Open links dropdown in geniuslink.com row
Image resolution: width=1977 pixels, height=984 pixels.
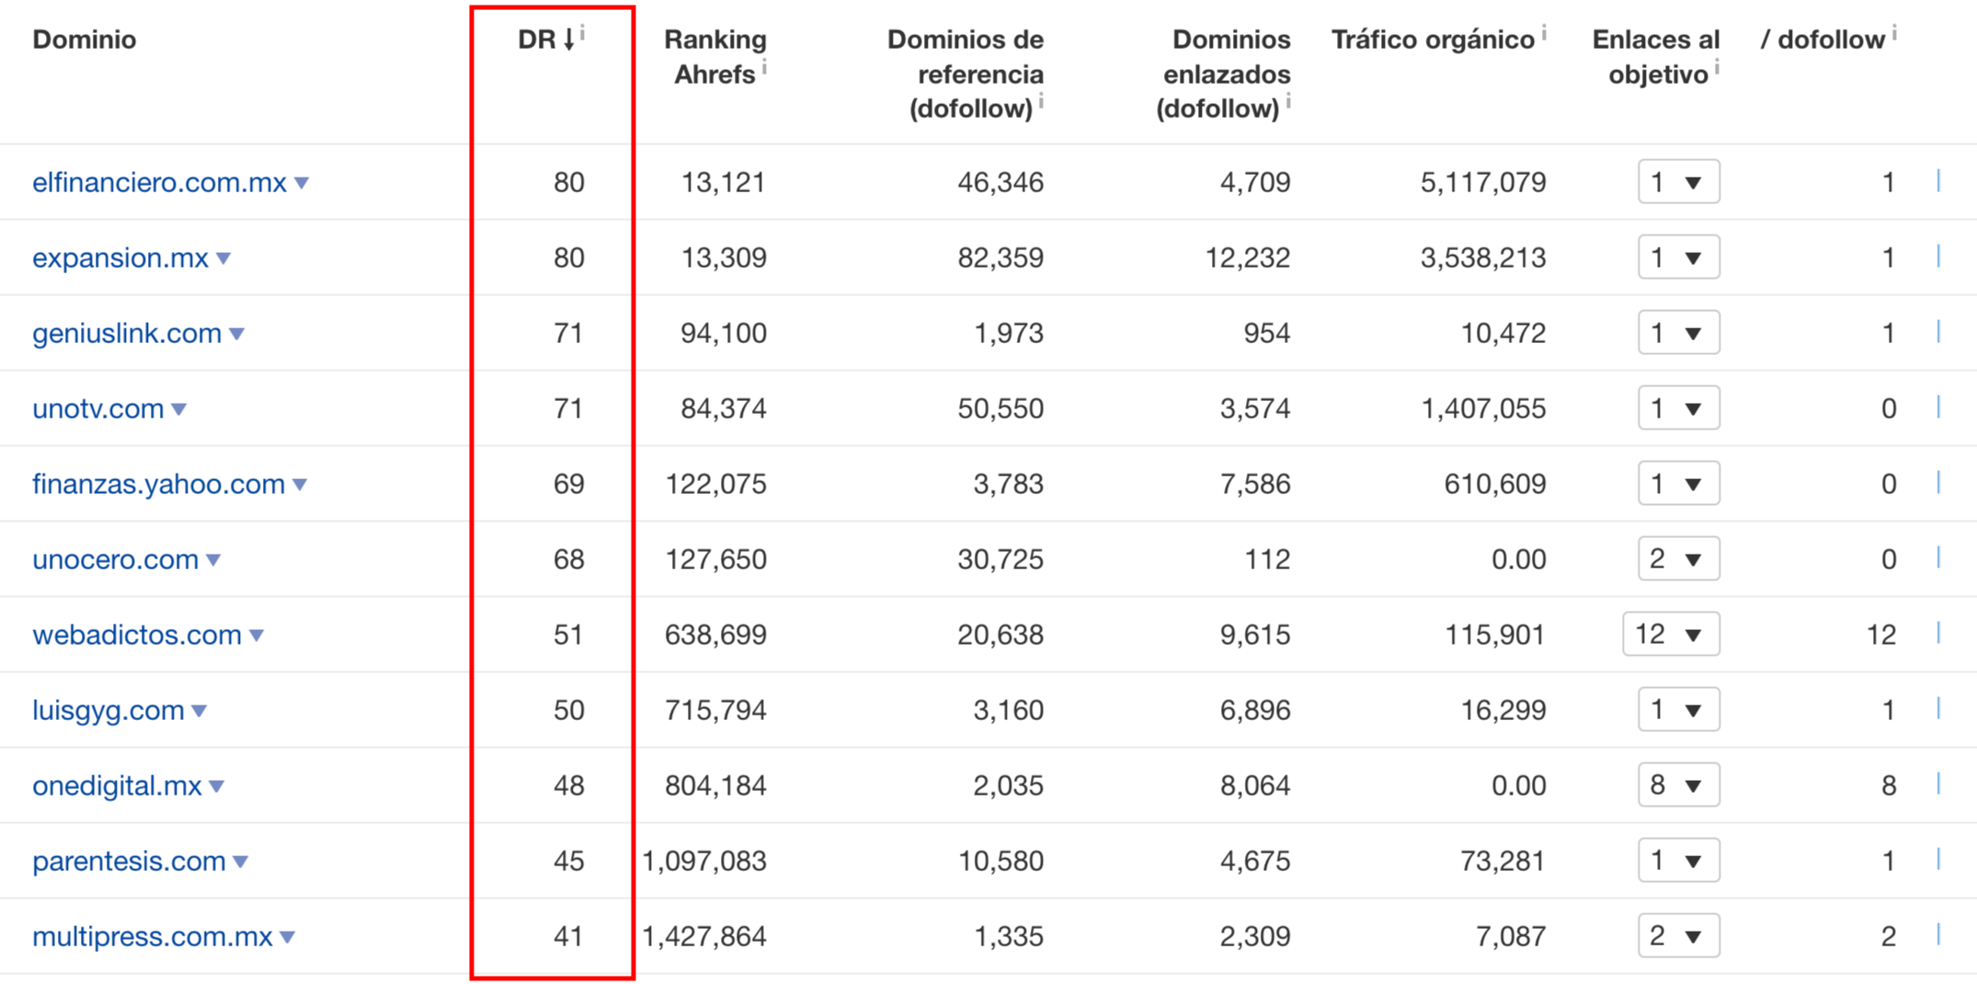[1678, 333]
